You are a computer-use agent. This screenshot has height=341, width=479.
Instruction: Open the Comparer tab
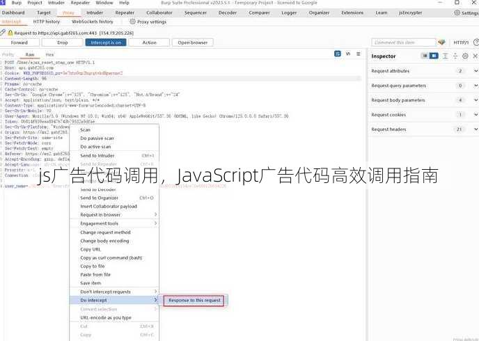259,13
